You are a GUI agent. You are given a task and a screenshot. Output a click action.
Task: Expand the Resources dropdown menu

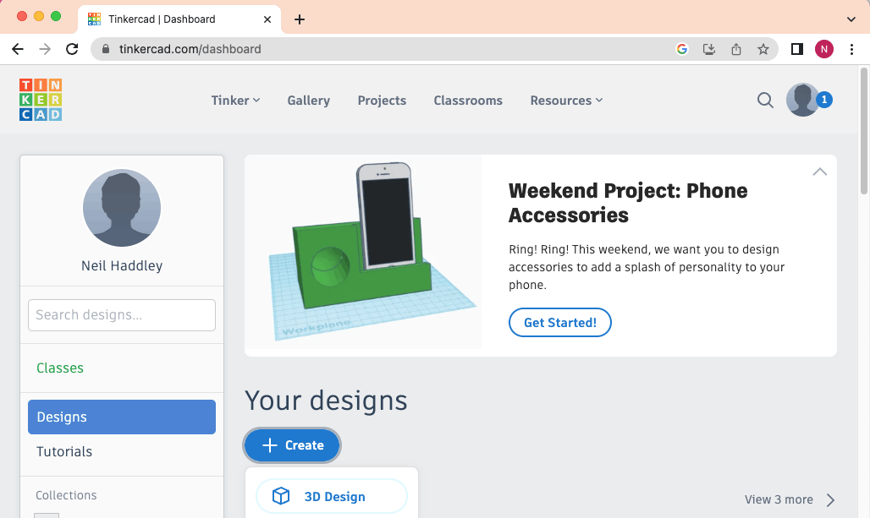566,101
